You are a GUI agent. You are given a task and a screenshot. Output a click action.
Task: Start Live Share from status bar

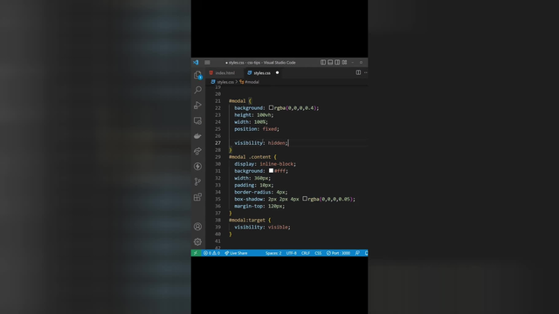pos(236,253)
